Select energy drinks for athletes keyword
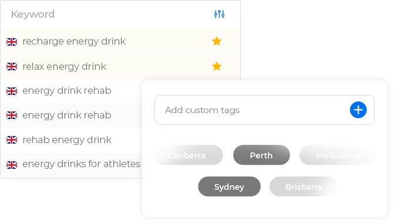The height and width of the screenshot is (224, 394). (82, 164)
